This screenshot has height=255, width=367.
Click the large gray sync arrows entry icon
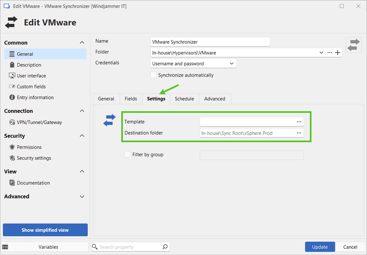point(353,45)
